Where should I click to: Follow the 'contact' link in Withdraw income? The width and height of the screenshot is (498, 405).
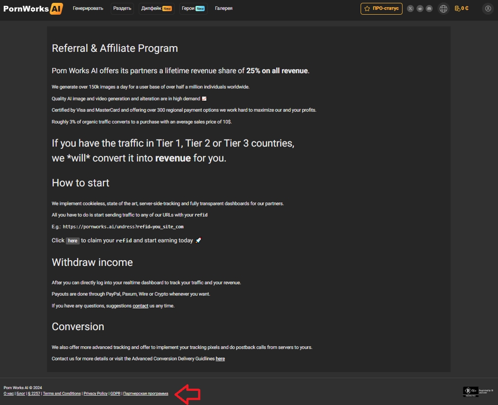click(141, 306)
